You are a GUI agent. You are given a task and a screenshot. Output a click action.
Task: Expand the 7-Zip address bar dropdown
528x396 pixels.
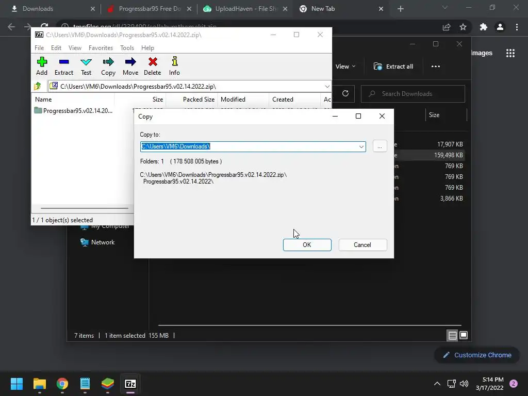tap(327, 87)
